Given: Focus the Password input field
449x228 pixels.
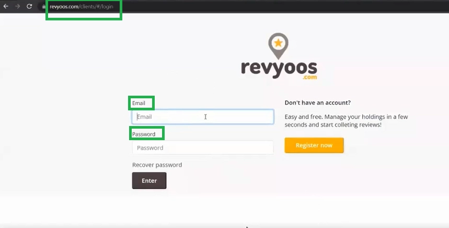Looking at the screenshot, I should [203, 147].
